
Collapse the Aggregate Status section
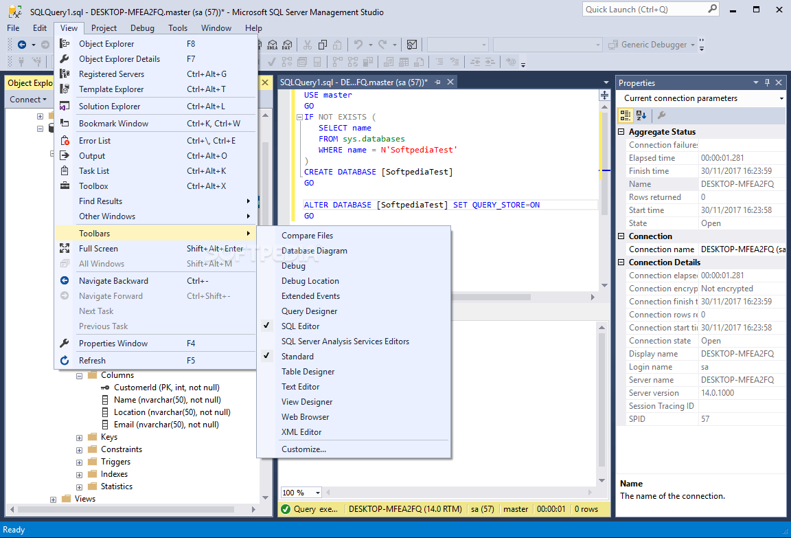(622, 132)
